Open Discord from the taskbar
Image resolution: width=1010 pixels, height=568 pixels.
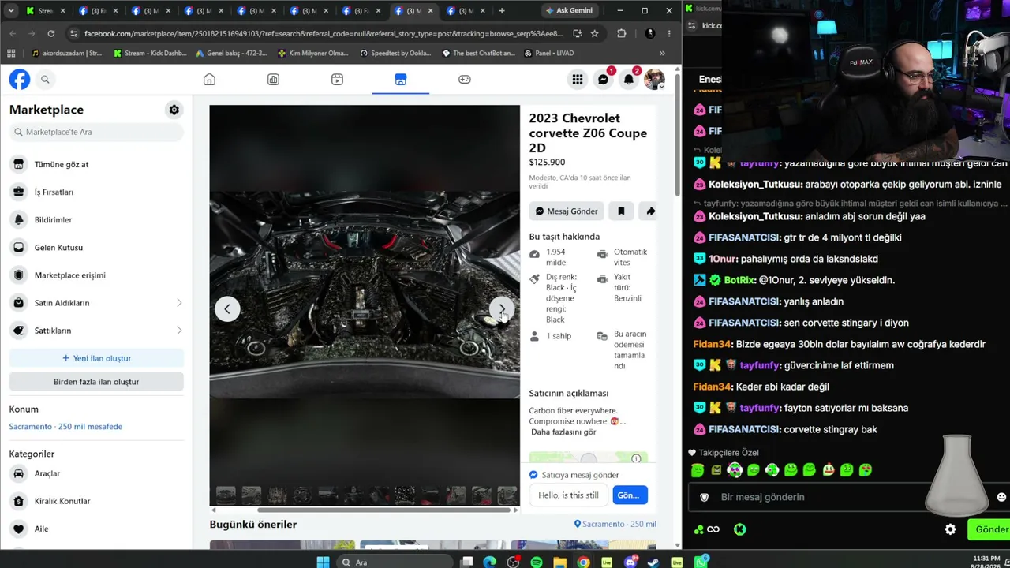click(630, 562)
